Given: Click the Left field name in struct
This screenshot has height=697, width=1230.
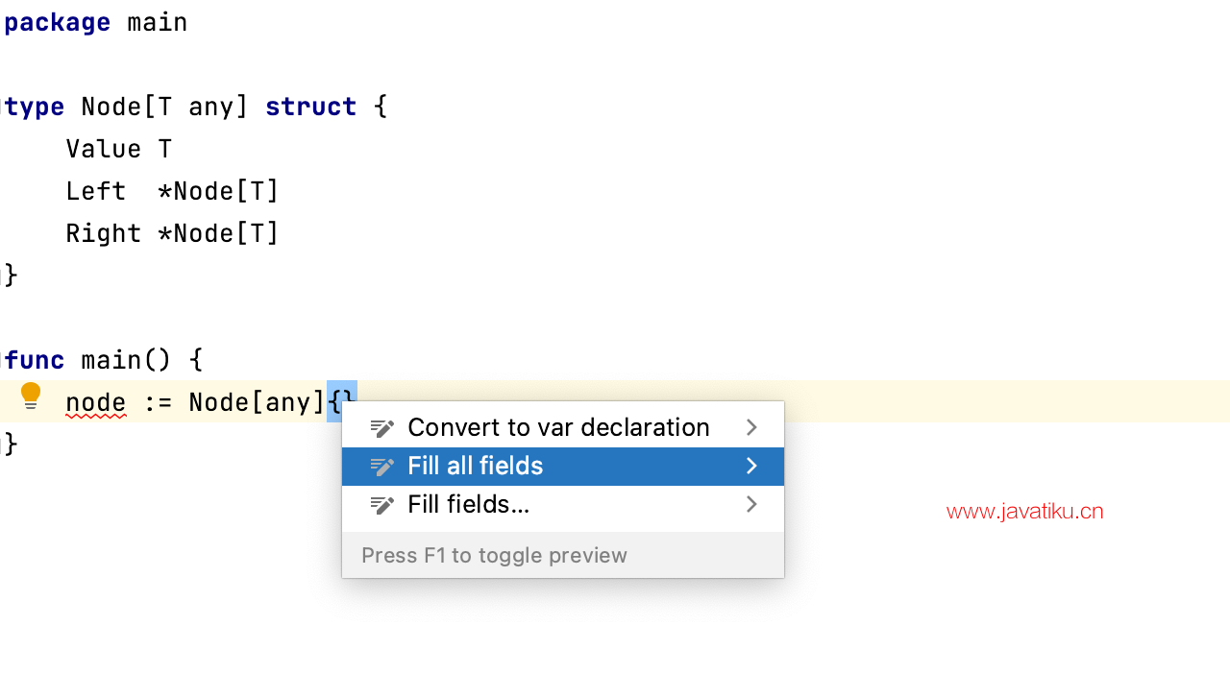Looking at the screenshot, I should click(96, 191).
